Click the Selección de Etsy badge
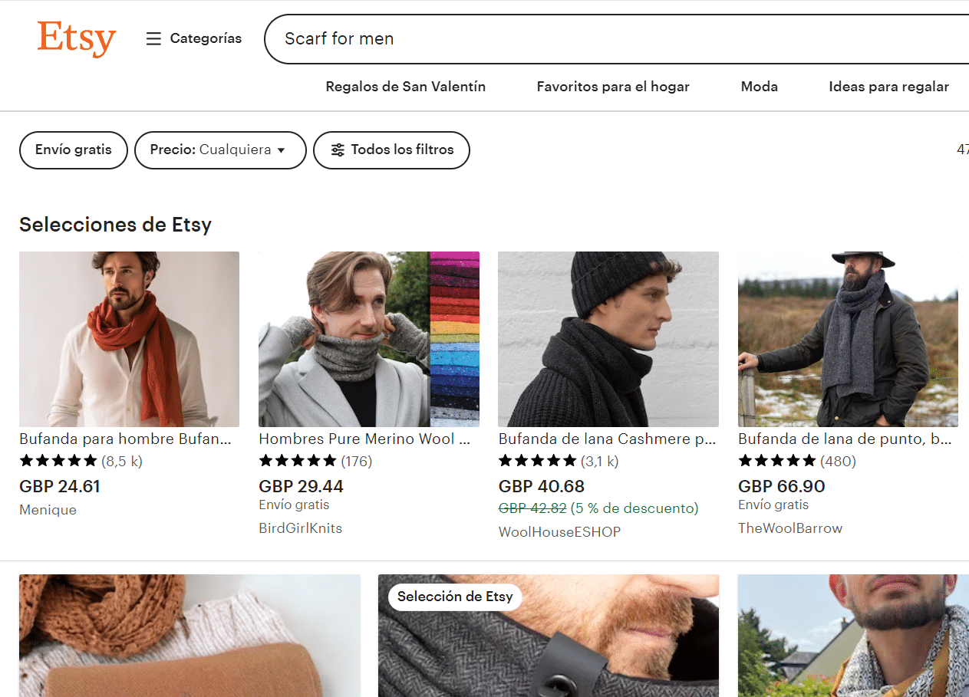The image size is (969, 697). (x=455, y=597)
